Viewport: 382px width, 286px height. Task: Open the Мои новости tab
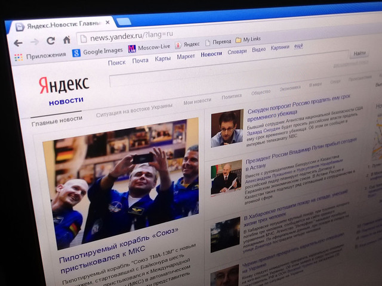tap(198, 101)
